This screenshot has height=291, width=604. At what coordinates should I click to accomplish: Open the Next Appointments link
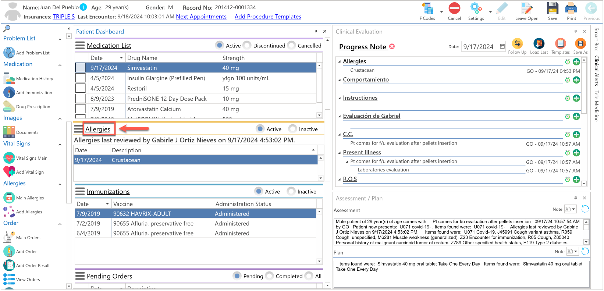201,17
